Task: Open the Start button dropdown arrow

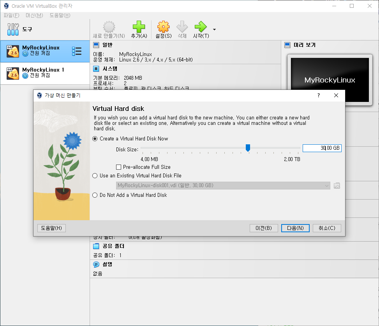Action: [214, 30]
